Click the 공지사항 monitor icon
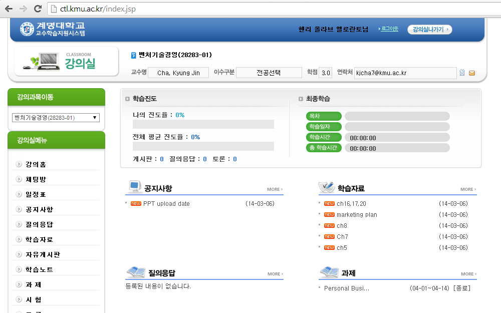 coord(134,187)
